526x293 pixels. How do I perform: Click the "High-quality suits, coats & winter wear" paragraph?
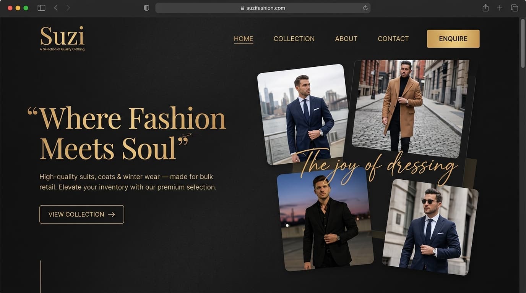tap(128, 182)
